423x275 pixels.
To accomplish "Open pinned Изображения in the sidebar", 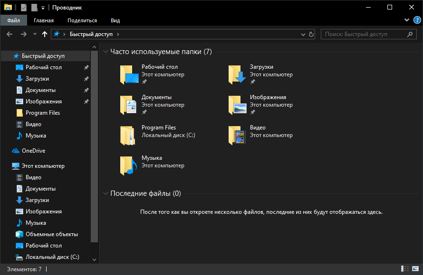I will pyautogui.click(x=44, y=101).
